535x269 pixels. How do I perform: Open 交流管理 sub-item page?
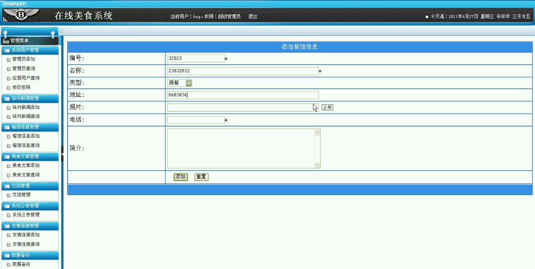pos(21,195)
